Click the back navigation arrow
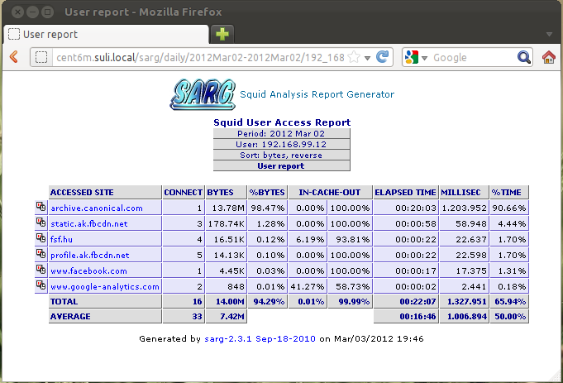Screen dimensions: 563x383 coord(14,57)
